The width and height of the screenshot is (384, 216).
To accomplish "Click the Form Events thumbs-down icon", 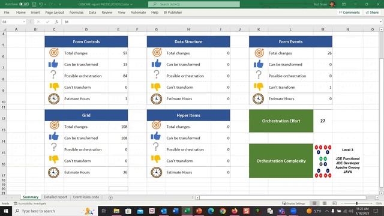I will click(x=259, y=86).
